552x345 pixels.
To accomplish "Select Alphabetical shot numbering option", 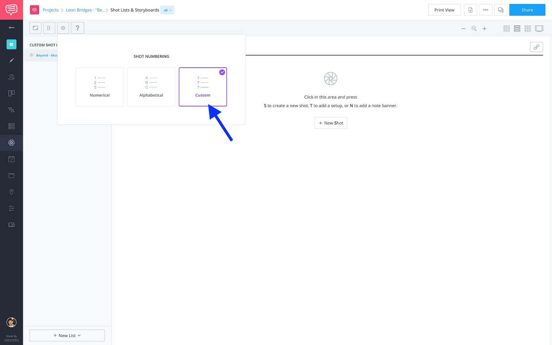I will click(x=151, y=87).
